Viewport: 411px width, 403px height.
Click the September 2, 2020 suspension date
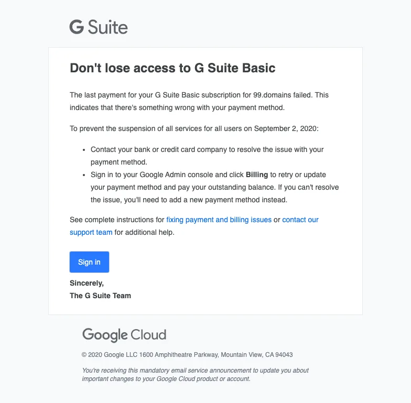pyautogui.click(x=285, y=129)
